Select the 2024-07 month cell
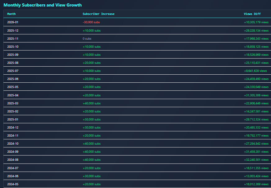 [x=13, y=168]
